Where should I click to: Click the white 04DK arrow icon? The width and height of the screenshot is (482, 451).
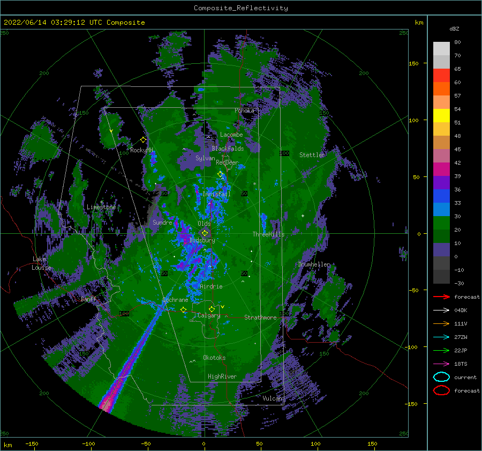pos(441,310)
